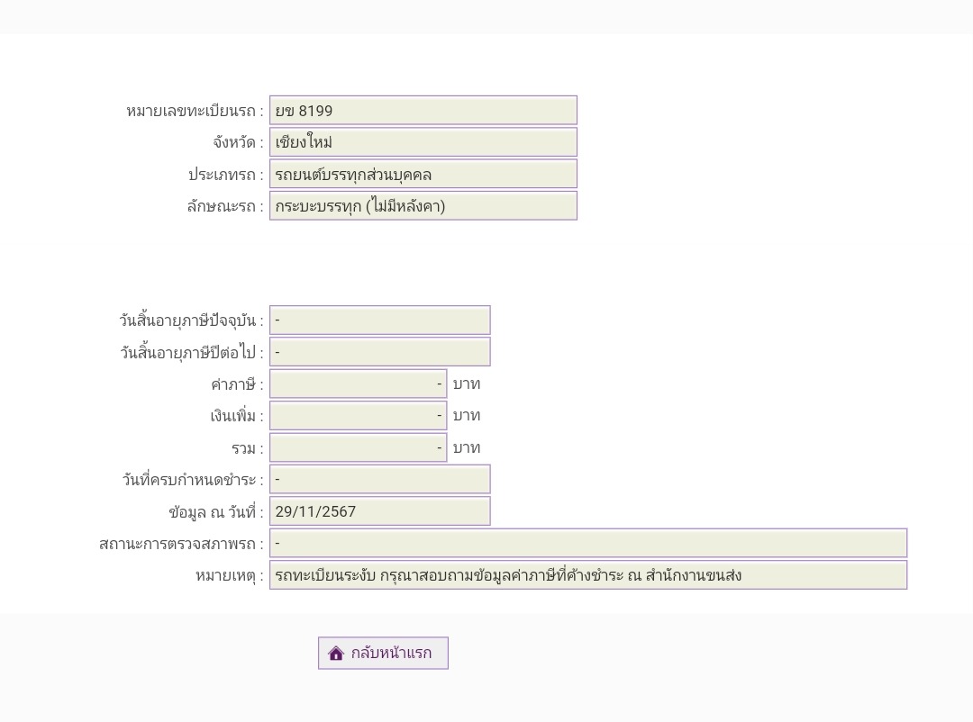
Task: Click the จังหวัด label text
Action: [238, 143]
